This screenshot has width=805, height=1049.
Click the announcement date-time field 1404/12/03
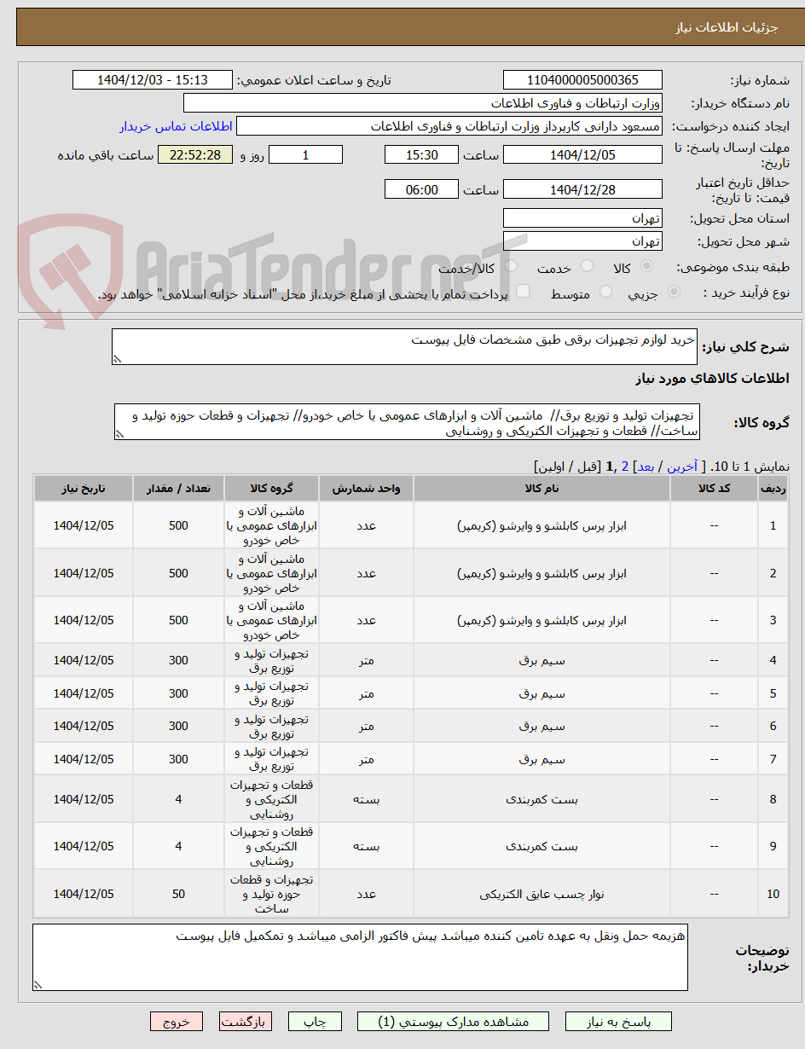tap(153, 80)
